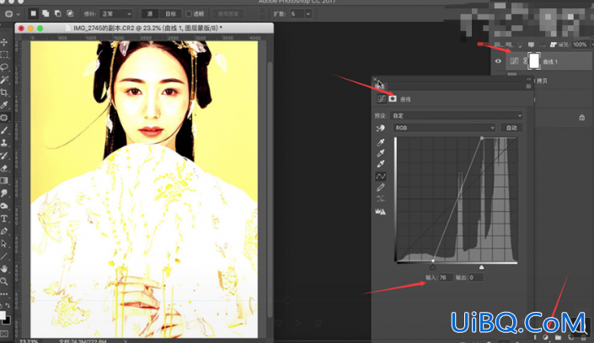594x343 pixels.
Task: Swap foreground and background colors
Action: click(8, 305)
